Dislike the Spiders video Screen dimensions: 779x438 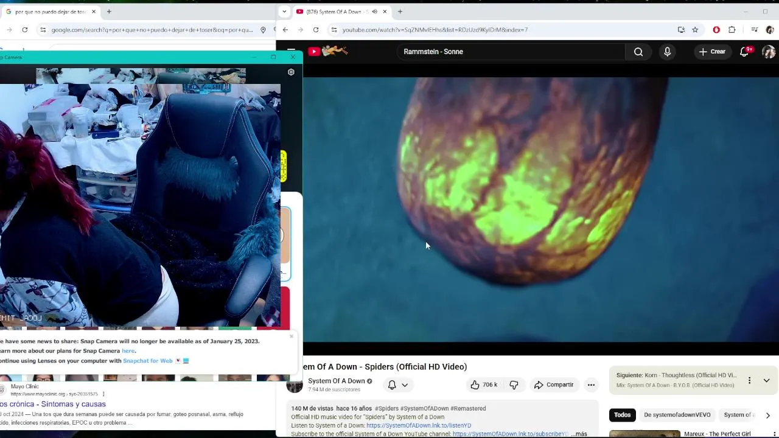pos(514,384)
